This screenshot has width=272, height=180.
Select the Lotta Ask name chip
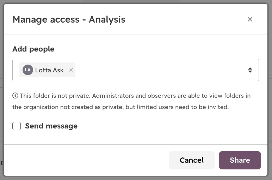(x=49, y=70)
